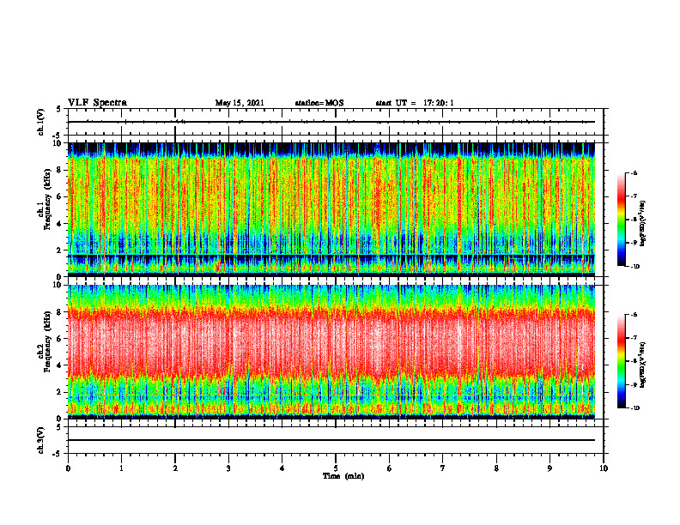Select the "4" kHz tick on ch.2 frequency axis
Image resolution: width=680 pixels, height=525 pixels.
click(x=60, y=365)
